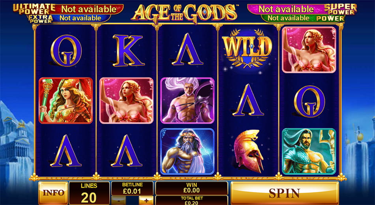The image size is (375, 205).
Task: Click the Ultimate Power jackpot display
Action: click(x=68, y=9)
